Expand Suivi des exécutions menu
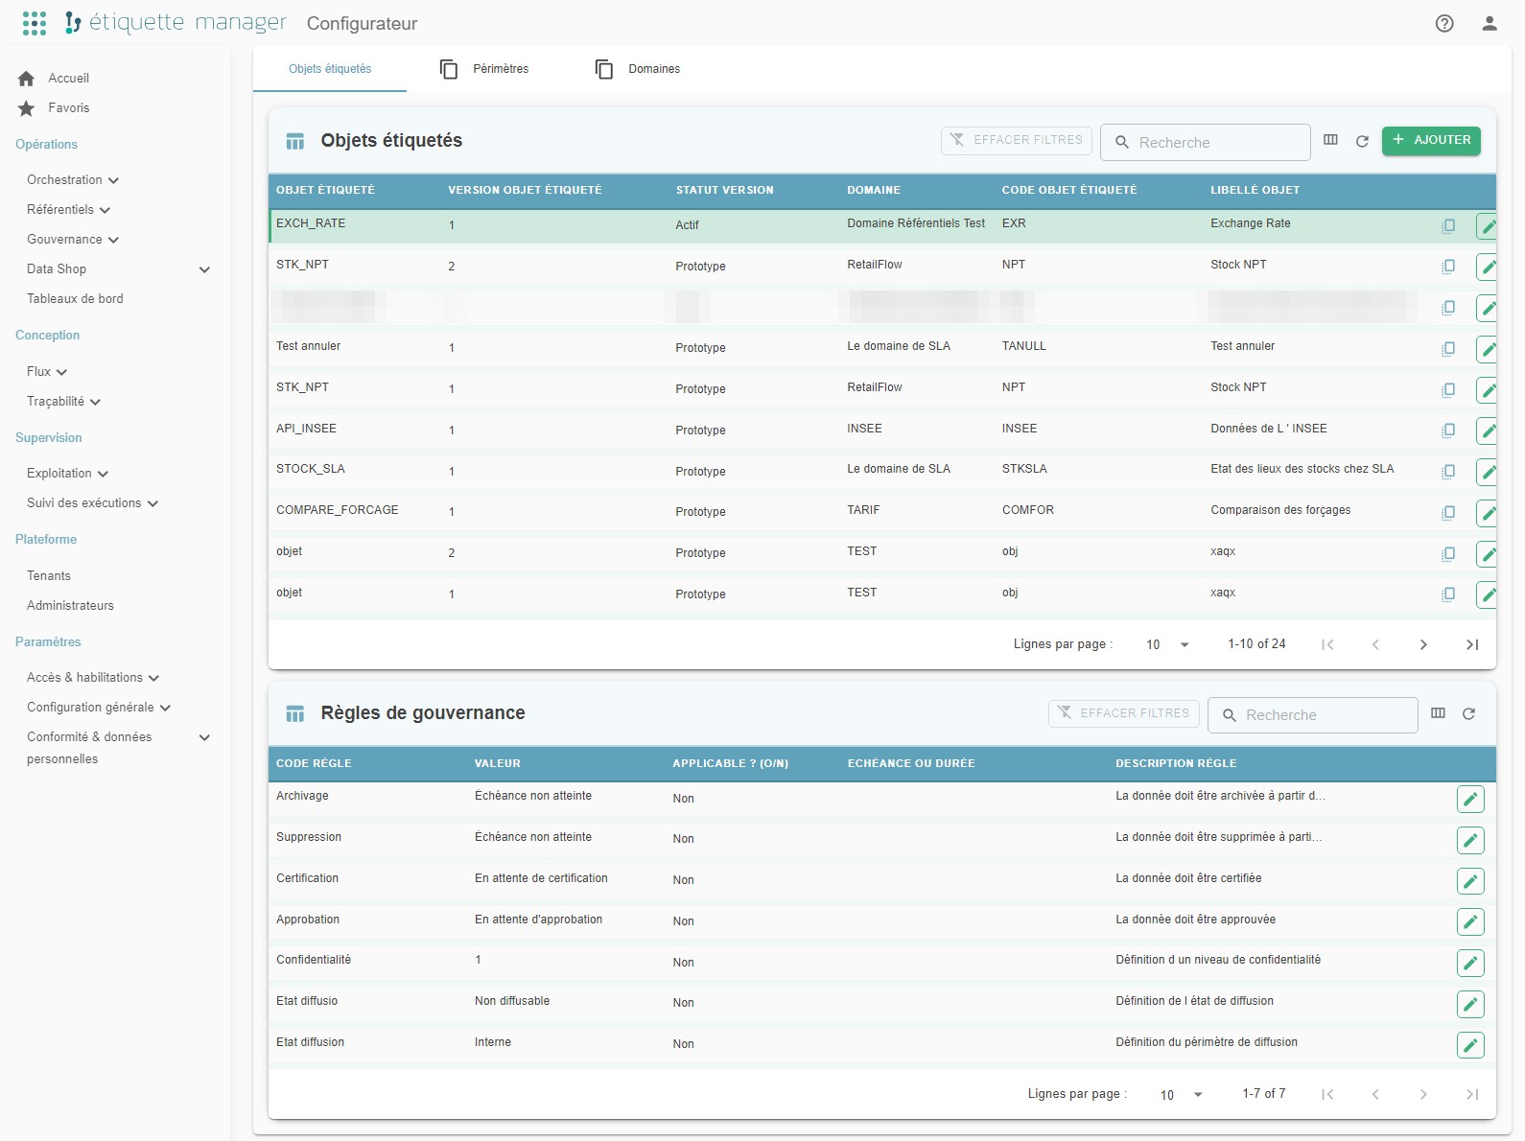The image size is (1525, 1141). pos(93,503)
